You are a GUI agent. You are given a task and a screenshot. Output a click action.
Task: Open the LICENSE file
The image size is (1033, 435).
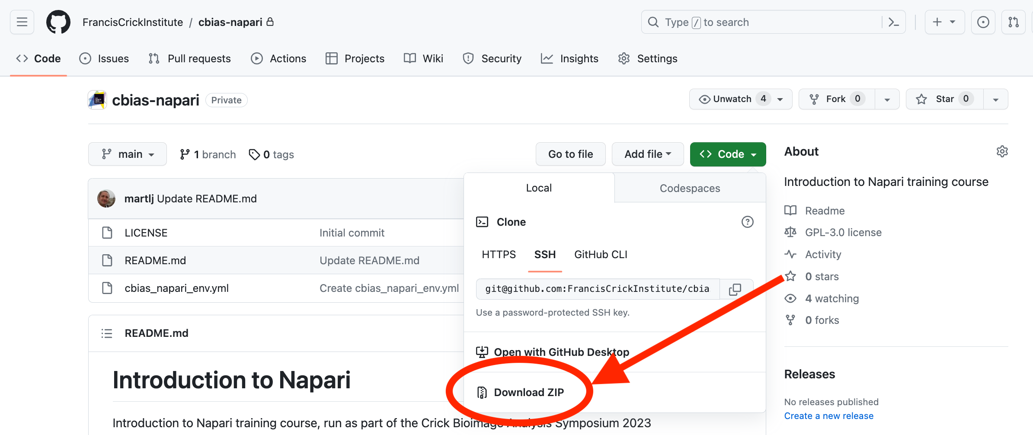pyautogui.click(x=146, y=233)
